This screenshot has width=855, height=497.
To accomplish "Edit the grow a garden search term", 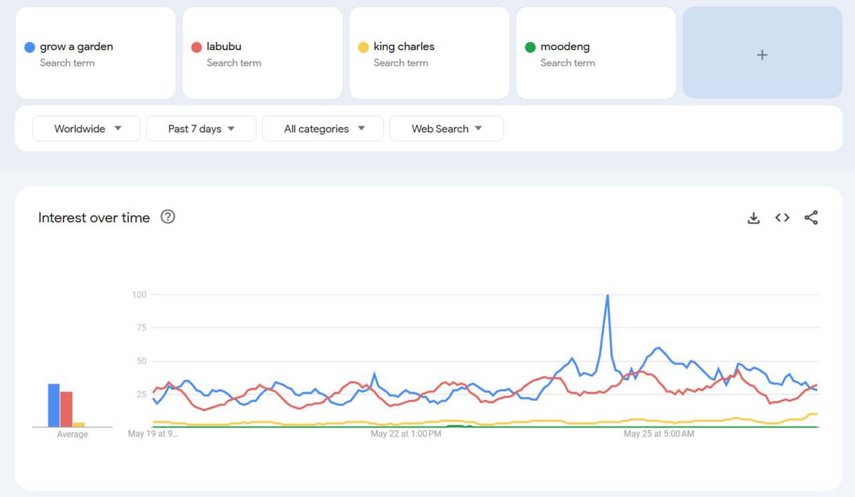I will 95,53.
